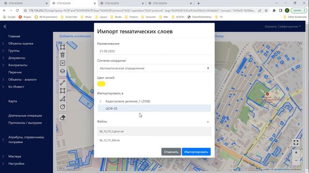The width and height of the screenshot is (309, 173).
Task: Click the browser address bar
Action: coord(141,11)
